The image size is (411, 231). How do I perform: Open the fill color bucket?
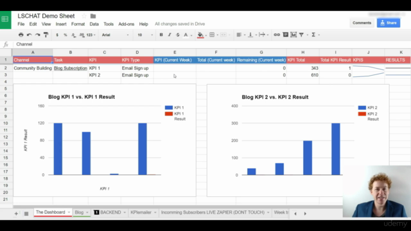click(x=200, y=35)
